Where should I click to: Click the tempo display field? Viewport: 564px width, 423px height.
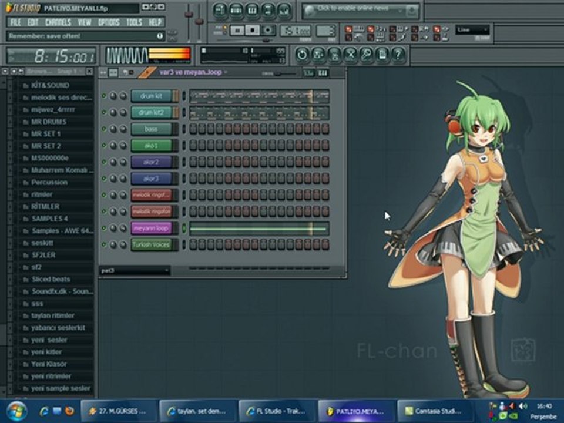click(296, 31)
